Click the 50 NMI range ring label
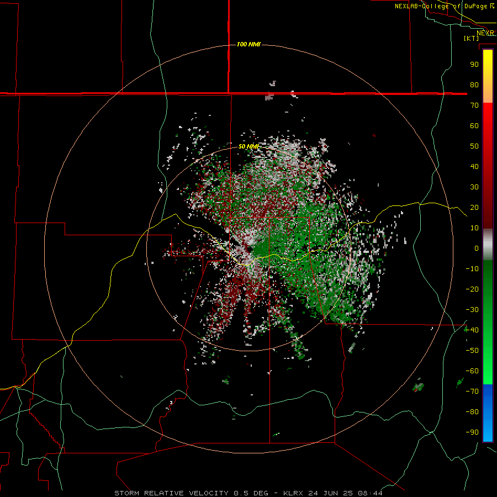Screen dimensions: 497x497 [249, 146]
